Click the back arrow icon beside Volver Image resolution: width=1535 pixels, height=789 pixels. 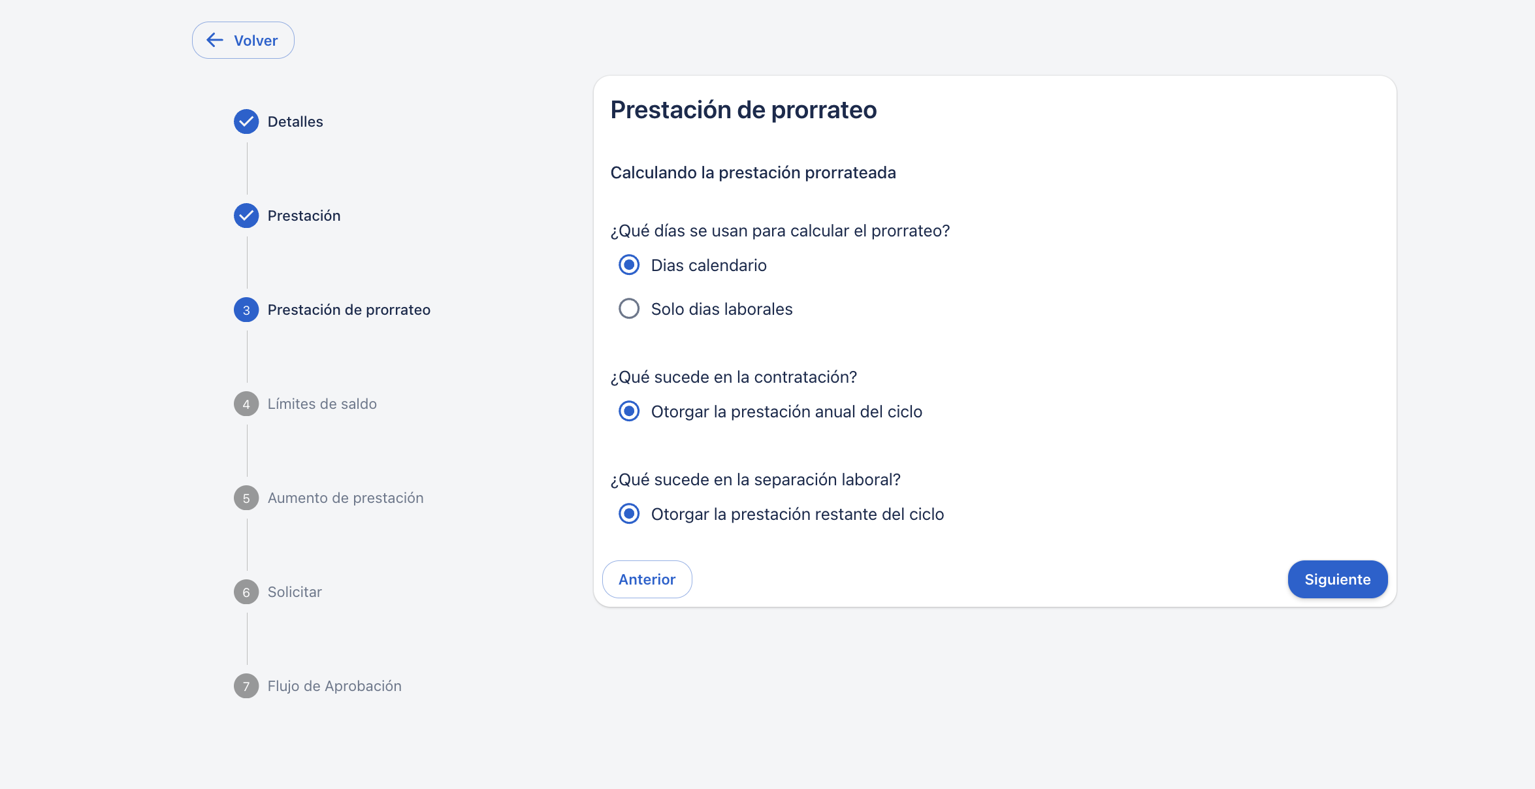click(215, 40)
